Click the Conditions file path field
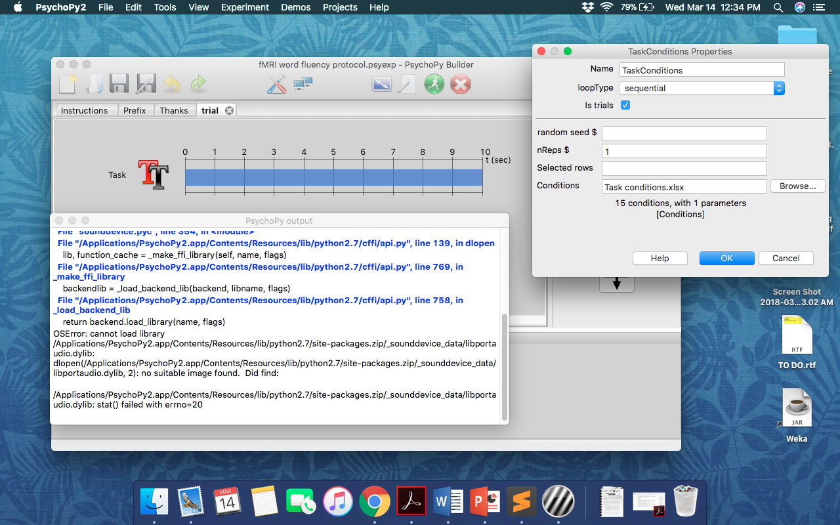Image resolution: width=840 pixels, height=525 pixels. pos(684,186)
